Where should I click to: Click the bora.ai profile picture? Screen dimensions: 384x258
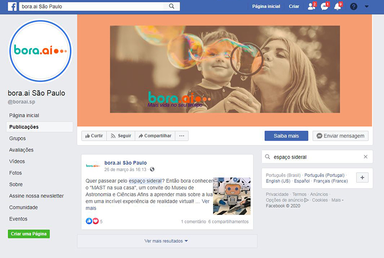40,51
